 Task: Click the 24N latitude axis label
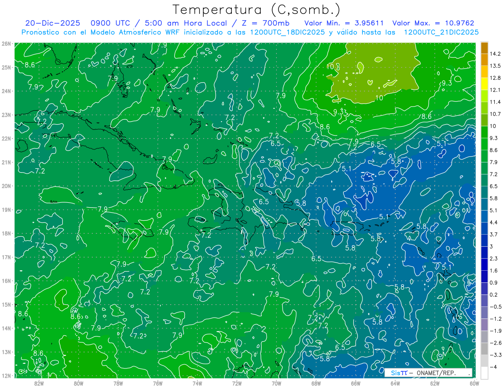[6, 91]
